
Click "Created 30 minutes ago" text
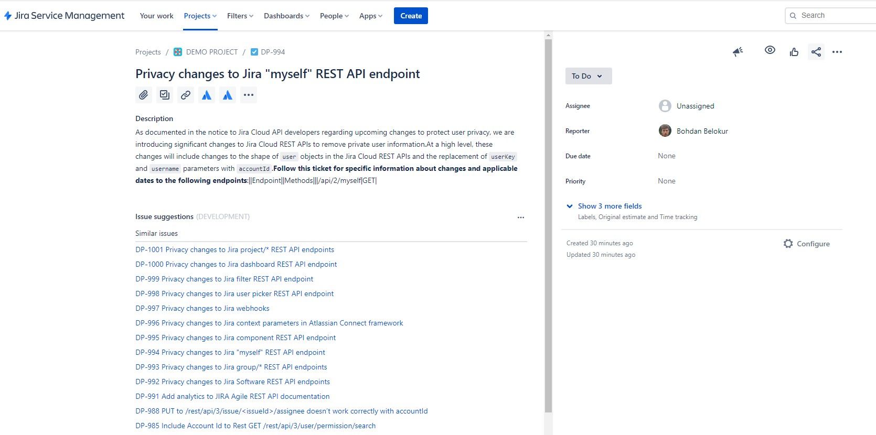[600, 243]
